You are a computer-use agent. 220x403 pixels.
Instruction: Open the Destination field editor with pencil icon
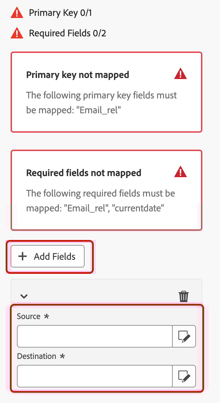pos(184,376)
